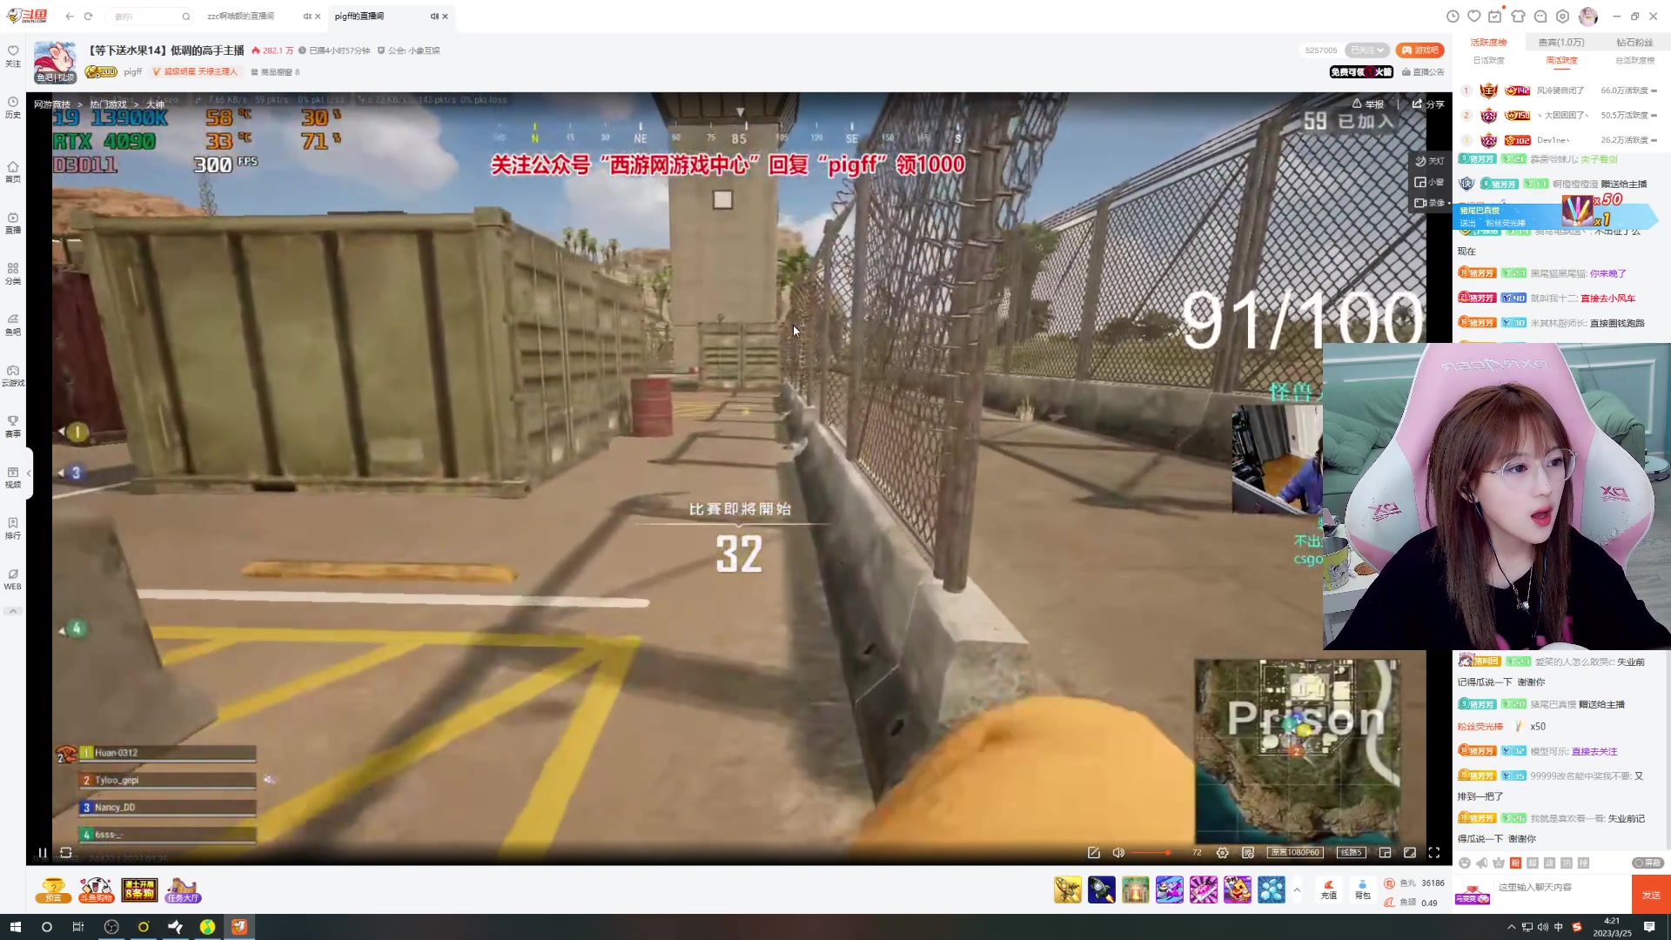Open the danmaku edit pencil icon

pyautogui.click(x=1094, y=853)
